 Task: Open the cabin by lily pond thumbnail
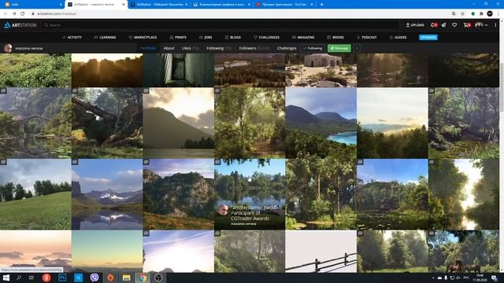(x=392, y=194)
